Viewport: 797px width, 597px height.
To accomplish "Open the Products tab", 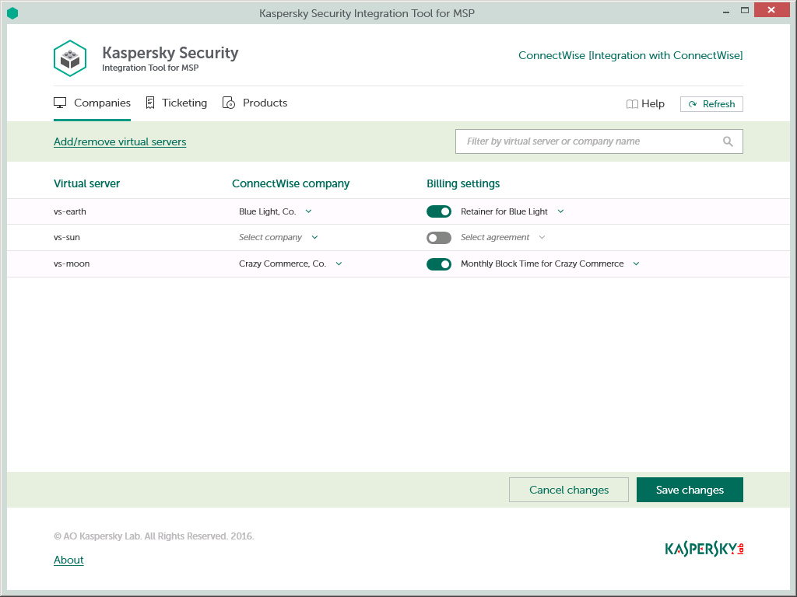I will point(255,103).
